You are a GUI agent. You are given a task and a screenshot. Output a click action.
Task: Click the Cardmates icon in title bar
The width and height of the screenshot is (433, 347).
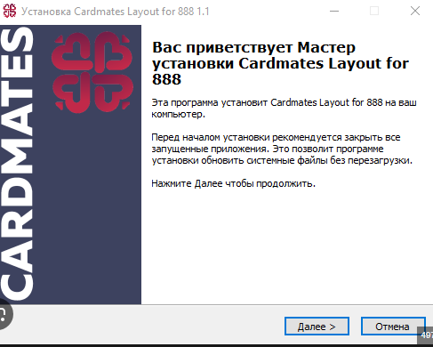click(x=10, y=11)
